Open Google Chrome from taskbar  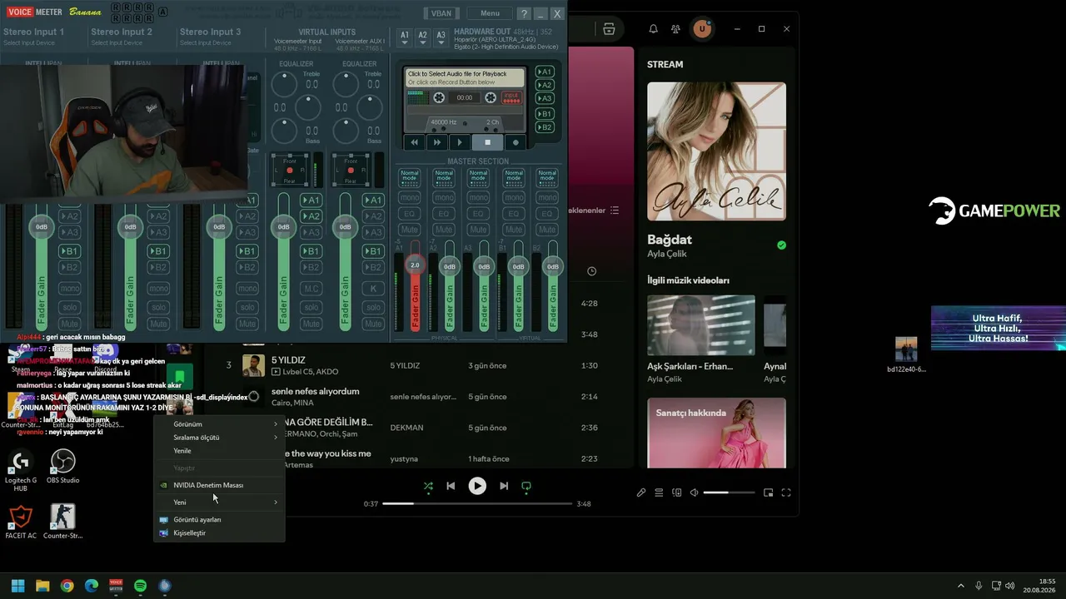coord(67,586)
